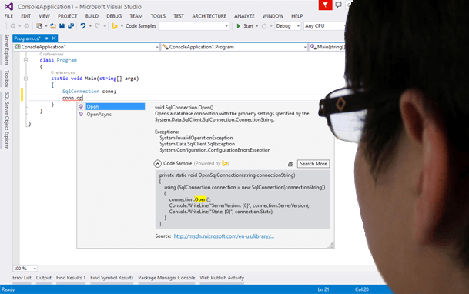The width and height of the screenshot is (469, 294).
Task: Open the ANALYZE menu
Action: pyautogui.click(x=244, y=16)
